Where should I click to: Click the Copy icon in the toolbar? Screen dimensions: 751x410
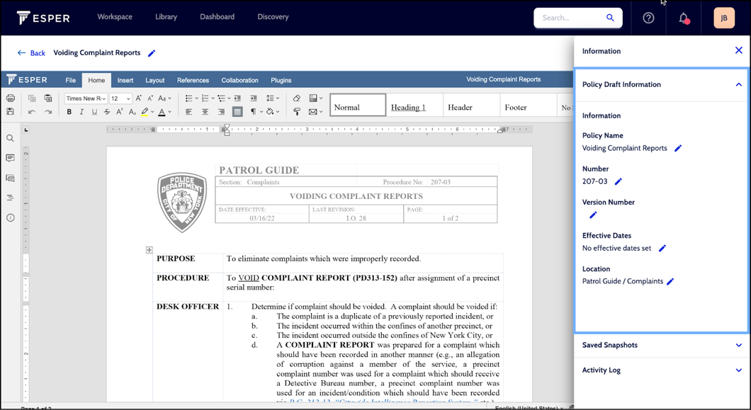(x=32, y=98)
